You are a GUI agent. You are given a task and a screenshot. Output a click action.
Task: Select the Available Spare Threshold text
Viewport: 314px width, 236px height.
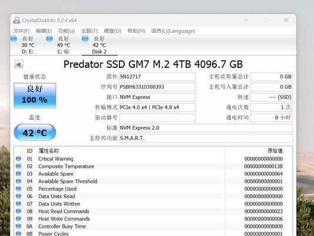coord(68,181)
